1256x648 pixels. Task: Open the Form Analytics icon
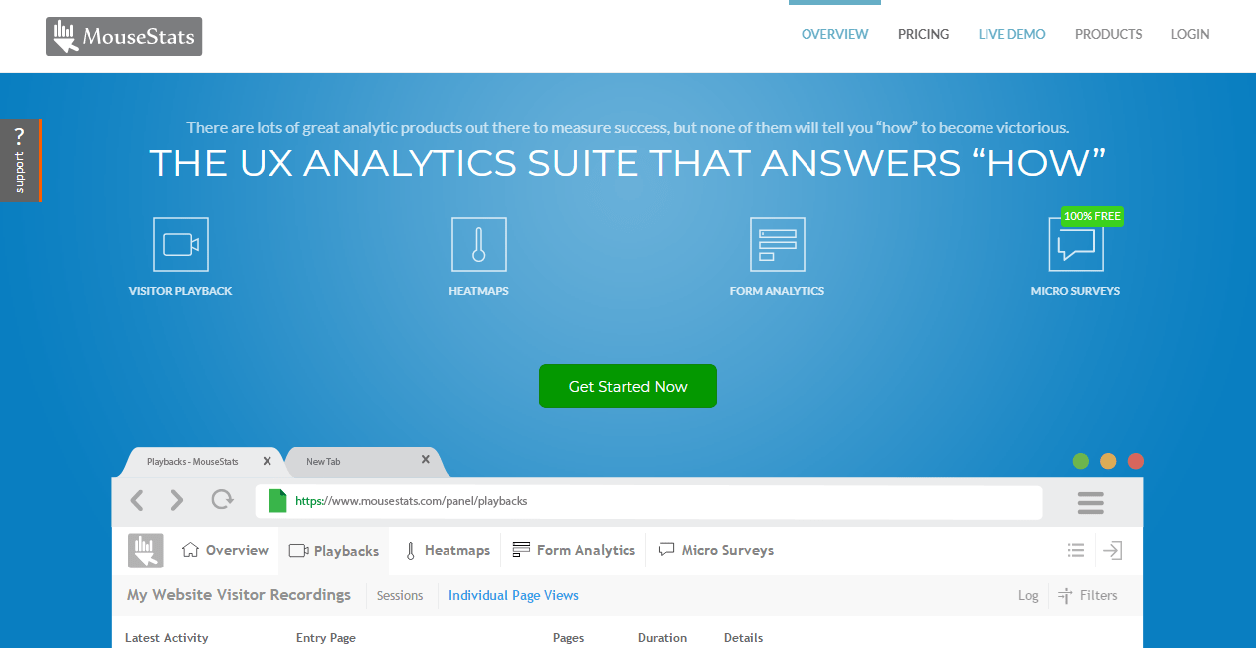point(778,244)
